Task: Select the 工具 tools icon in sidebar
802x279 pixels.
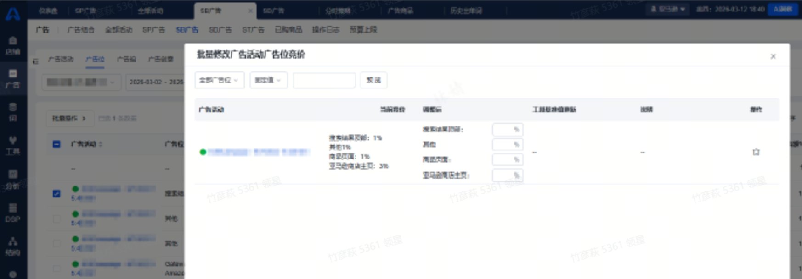Action: (13, 145)
